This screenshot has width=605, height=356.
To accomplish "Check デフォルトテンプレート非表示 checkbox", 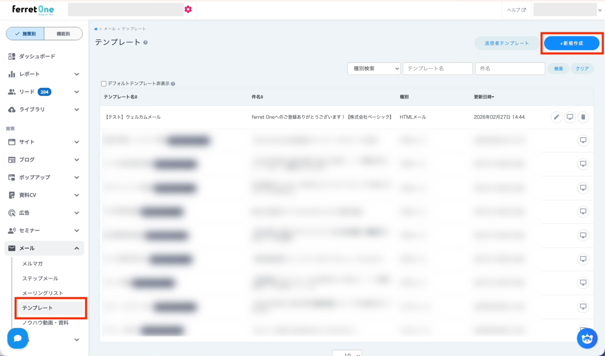I will pos(104,84).
